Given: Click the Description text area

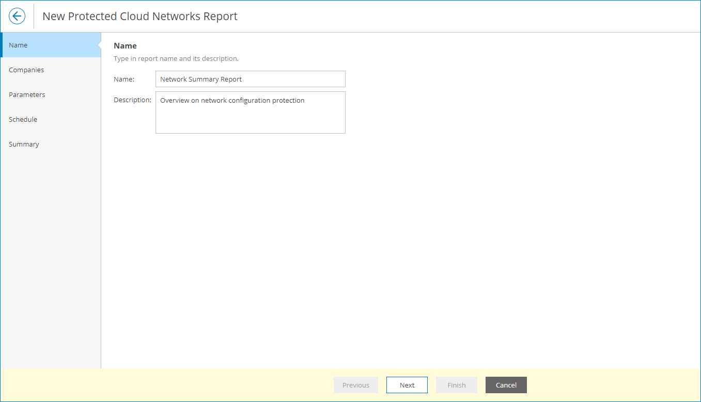Looking at the screenshot, I should pyautogui.click(x=250, y=112).
